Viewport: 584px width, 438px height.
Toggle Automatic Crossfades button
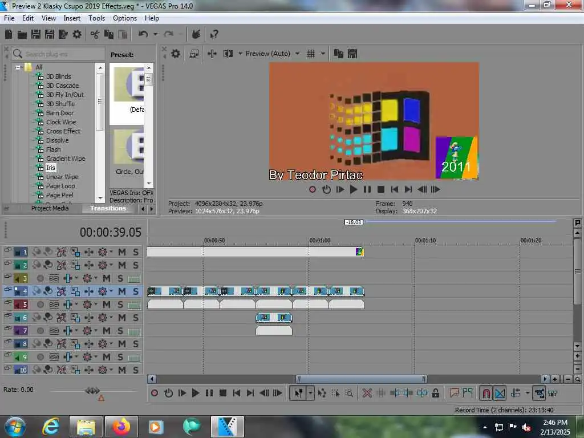pyautogui.click(x=500, y=393)
